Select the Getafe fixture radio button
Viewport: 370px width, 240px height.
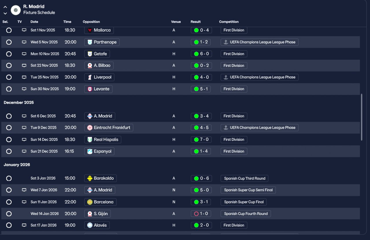click(x=9, y=54)
